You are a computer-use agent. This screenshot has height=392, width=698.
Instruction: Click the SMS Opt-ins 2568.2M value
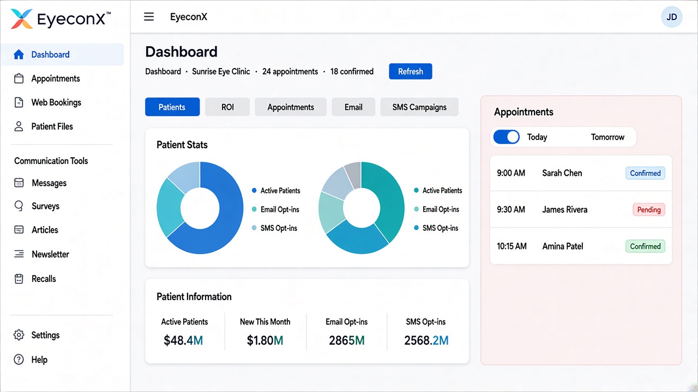[x=426, y=341]
